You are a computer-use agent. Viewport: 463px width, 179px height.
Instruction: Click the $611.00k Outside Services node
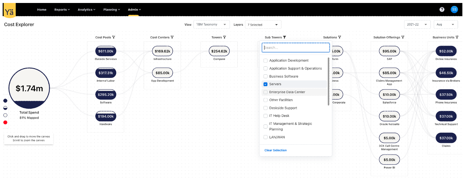coord(106,51)
